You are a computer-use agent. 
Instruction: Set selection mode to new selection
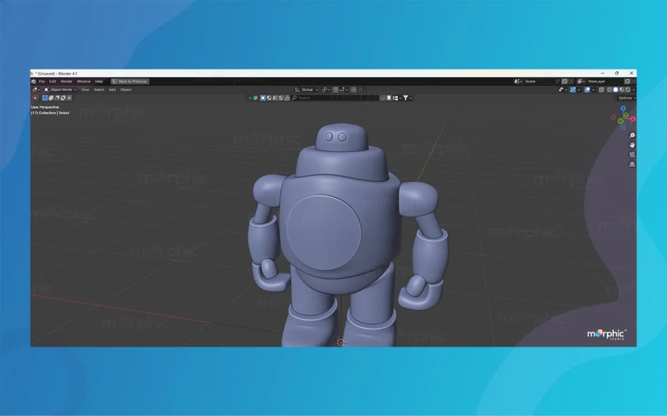(45, 98)
